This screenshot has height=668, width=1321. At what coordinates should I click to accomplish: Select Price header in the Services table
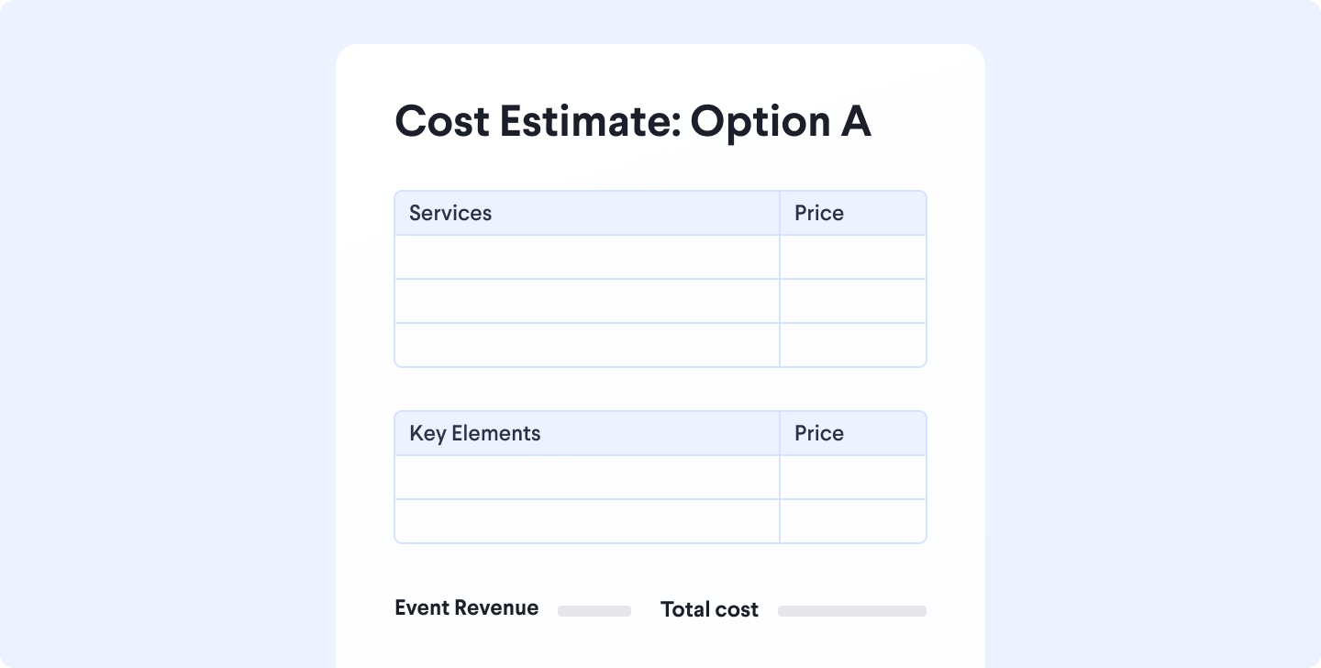852,213
